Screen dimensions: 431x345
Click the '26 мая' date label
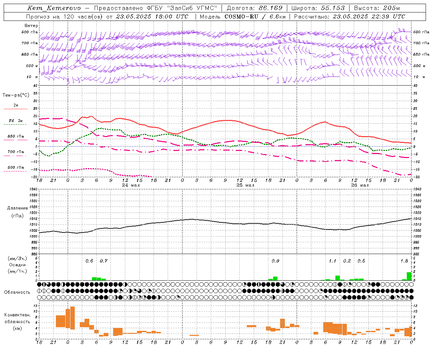(x=360, y=185)
